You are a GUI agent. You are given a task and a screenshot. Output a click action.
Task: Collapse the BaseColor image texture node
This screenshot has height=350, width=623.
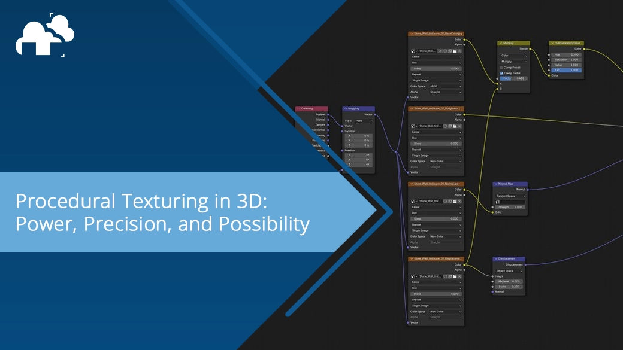[411, 34]
